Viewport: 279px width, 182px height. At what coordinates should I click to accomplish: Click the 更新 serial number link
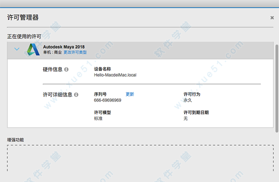coord(130,94)
